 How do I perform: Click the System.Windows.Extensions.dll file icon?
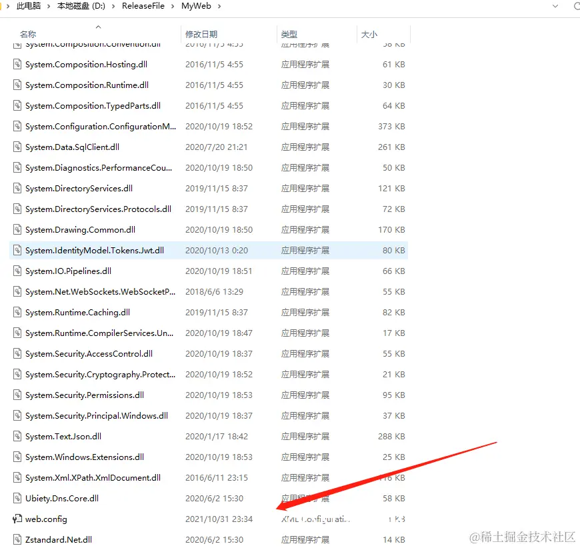tap(17, 457)
